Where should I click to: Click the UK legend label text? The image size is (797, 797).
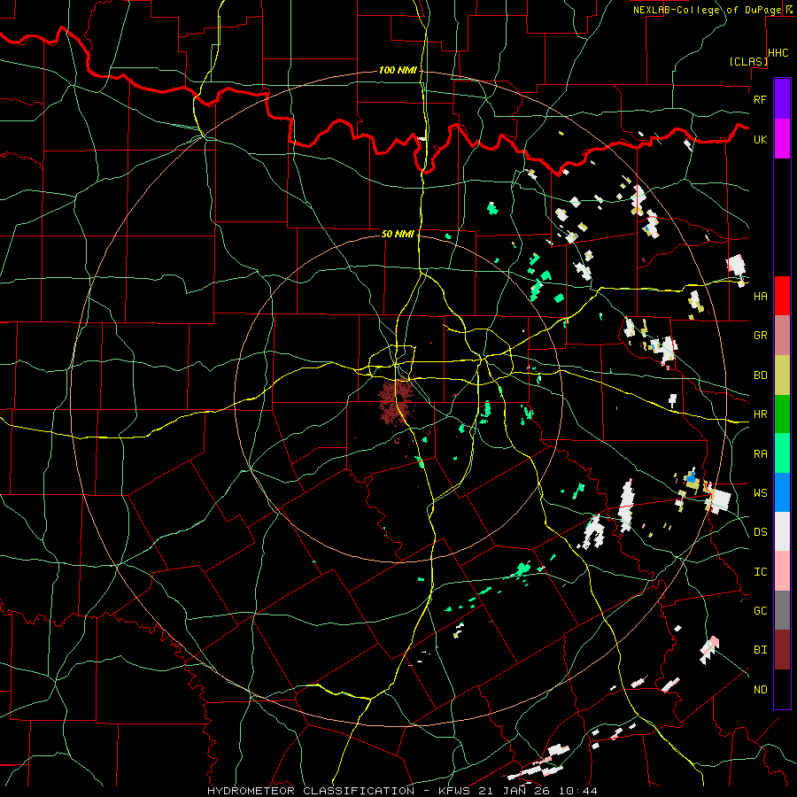coord(760,139)
